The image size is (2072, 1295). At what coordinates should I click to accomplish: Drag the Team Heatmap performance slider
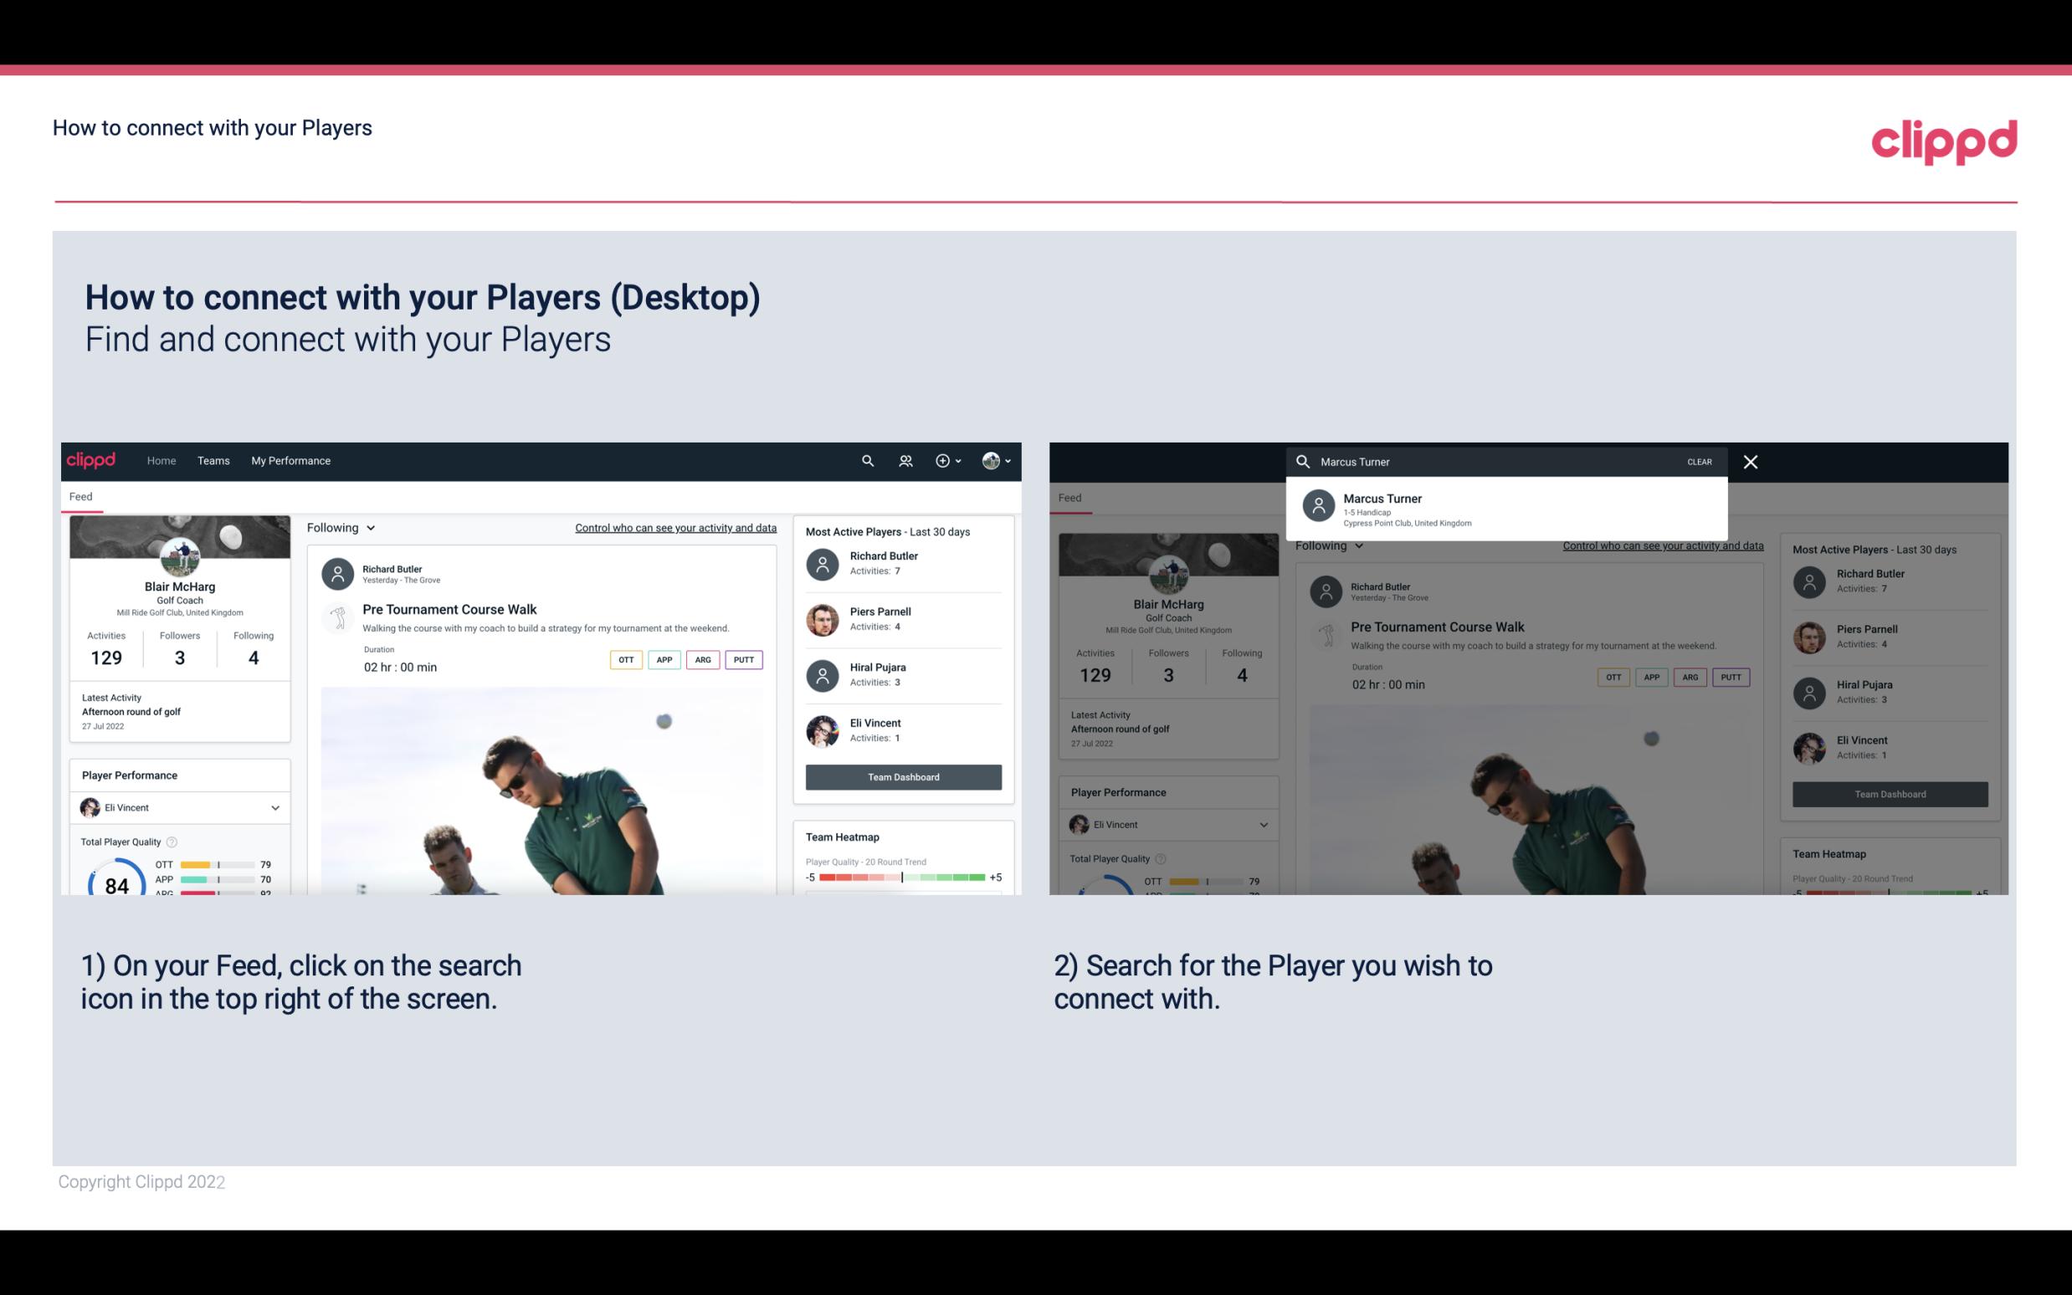[x=901, y=878]
